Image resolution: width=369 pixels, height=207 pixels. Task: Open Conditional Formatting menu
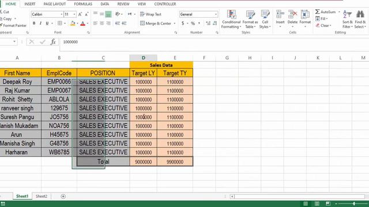tap(231, 19)
